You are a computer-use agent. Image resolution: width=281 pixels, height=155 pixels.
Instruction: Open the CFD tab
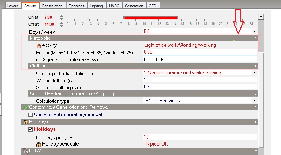[153, 6]
